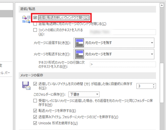Click the メッセージの保存 floppy disk icon

tap(26, 86)
